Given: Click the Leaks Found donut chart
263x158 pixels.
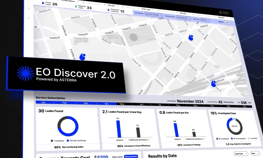Looking at the screenshot, I should tap(68, 126).
